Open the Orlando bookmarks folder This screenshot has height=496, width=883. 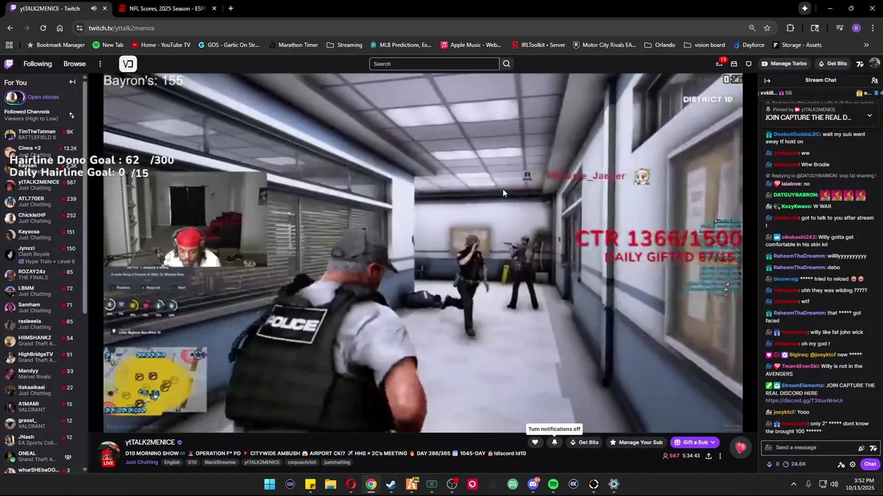pyautogui.click(x=659, y=45)
